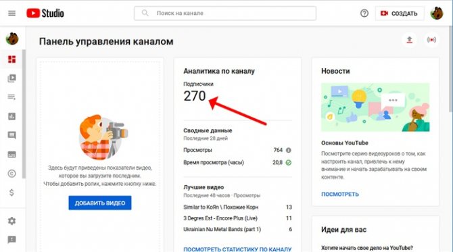Screen dimensions: 453x252
Task: Click the green checkmark beside 20,8
Action: pos(288,163)
